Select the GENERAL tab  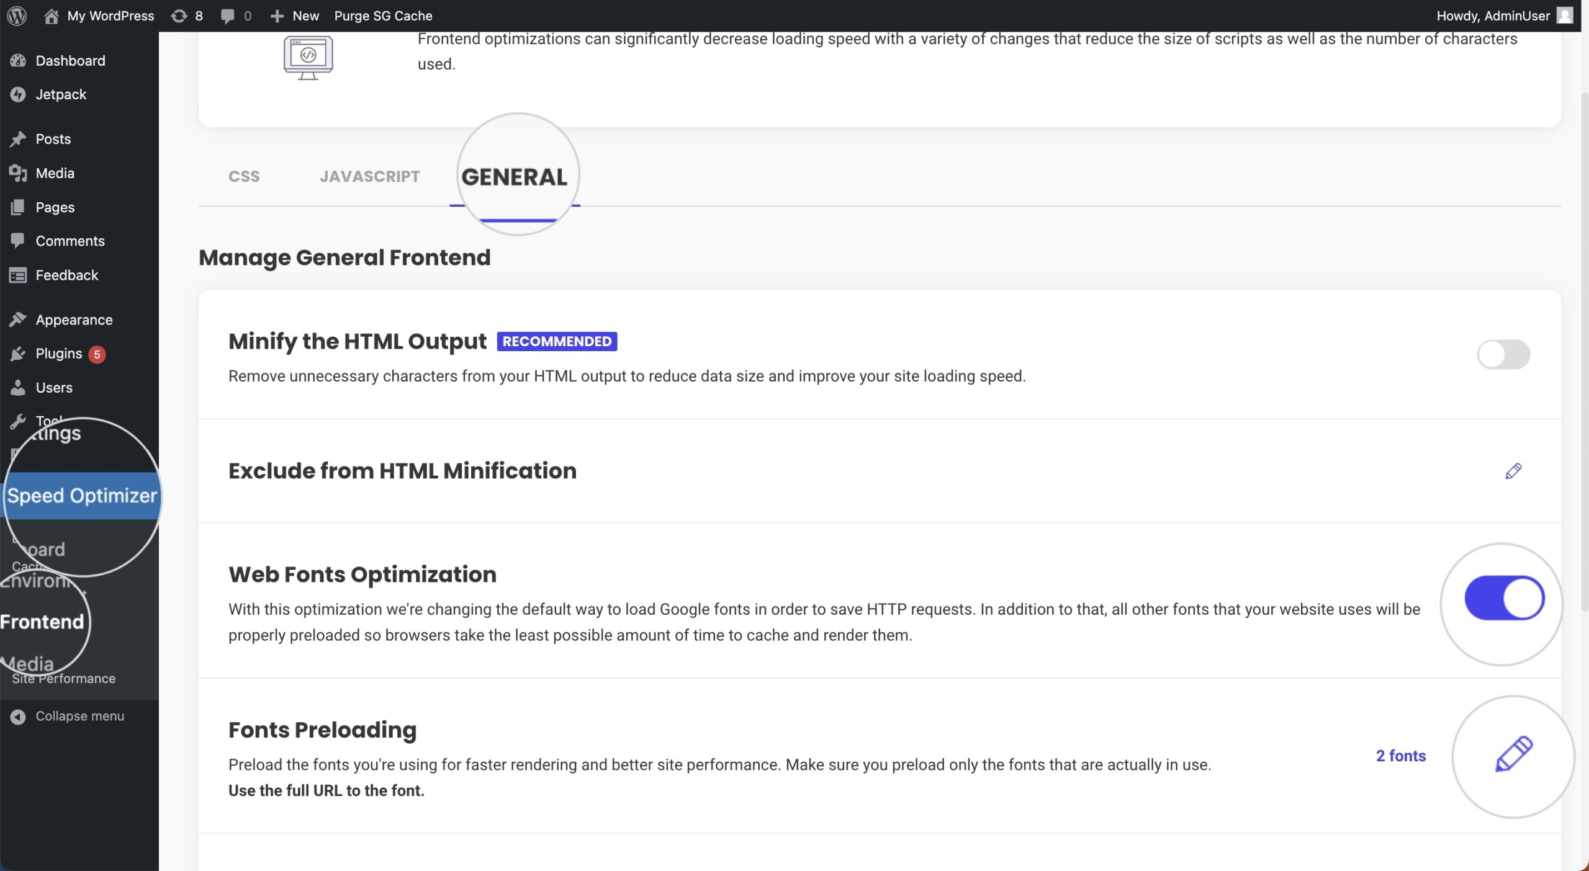tap(515, 177)
